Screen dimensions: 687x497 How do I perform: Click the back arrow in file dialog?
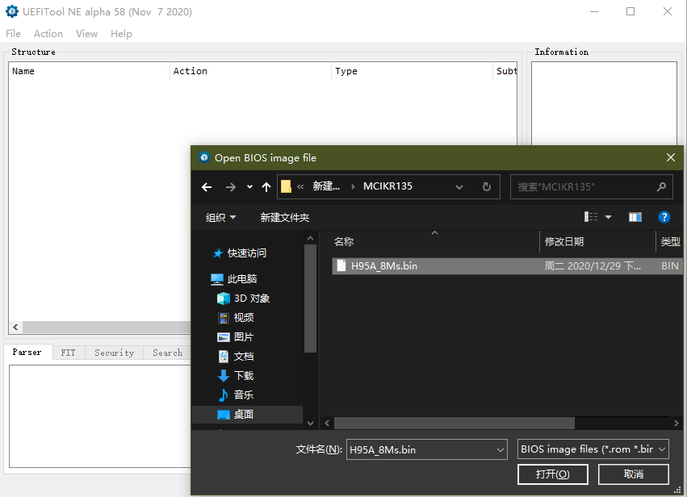click(207, 187)
